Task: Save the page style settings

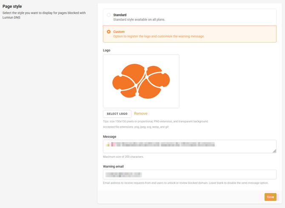Action: point(270,197)
